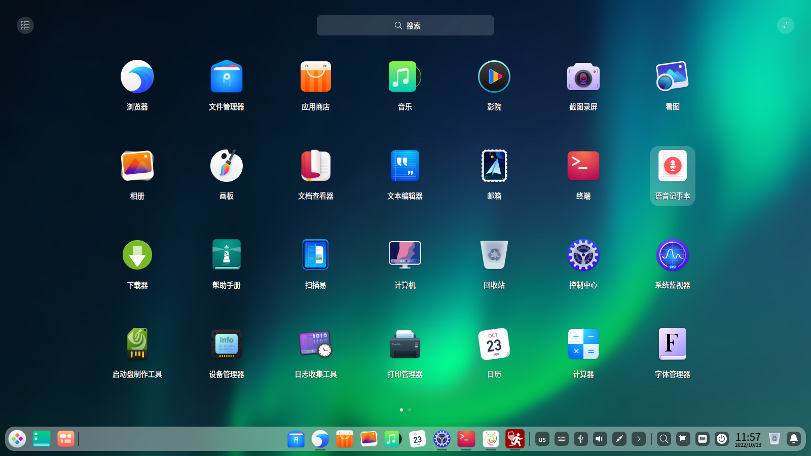Viewport: 811px width, 456px height.
Task: Open 日志收集工具 log collector
Action: click(x=316, y=344)
